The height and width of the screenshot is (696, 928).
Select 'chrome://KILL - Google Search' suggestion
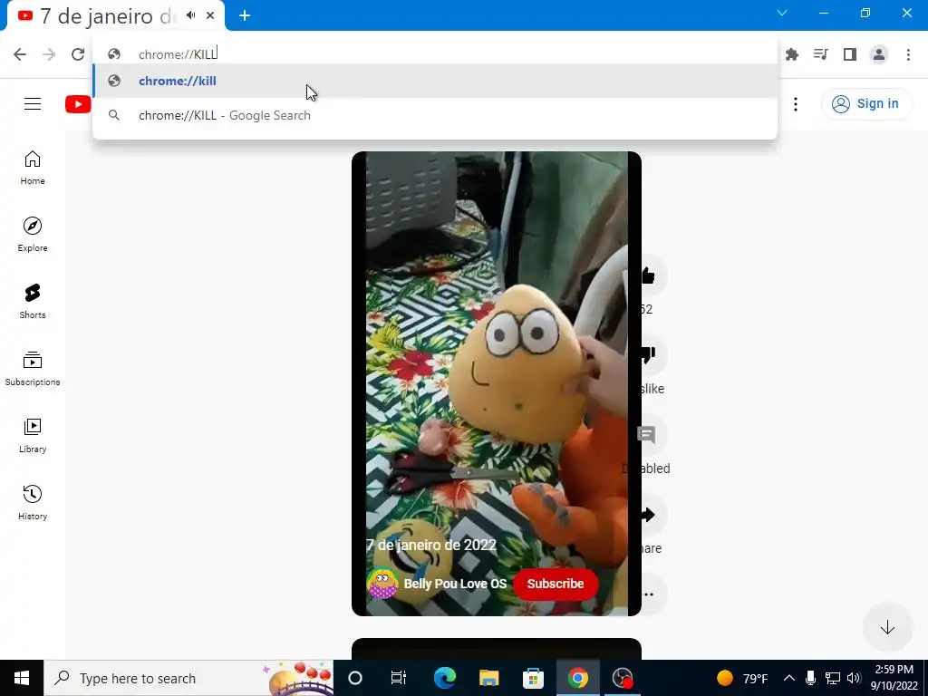[x=435, y=115]
